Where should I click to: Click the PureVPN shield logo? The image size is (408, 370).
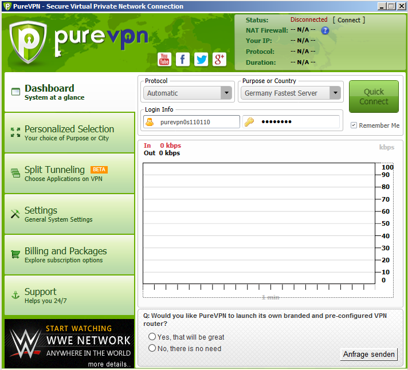tap(28, 42)
